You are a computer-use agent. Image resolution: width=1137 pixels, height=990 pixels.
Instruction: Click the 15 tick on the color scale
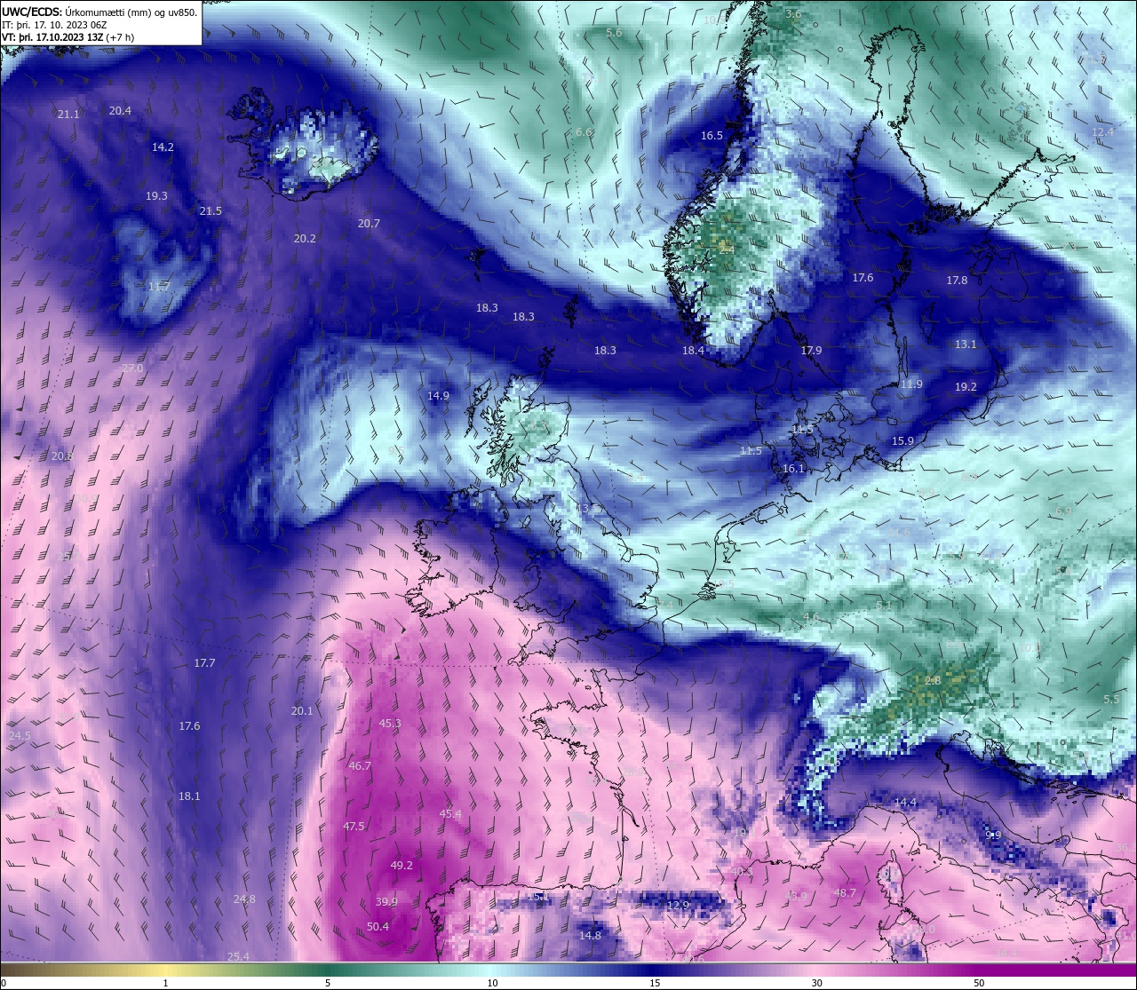(x=655, y=983)
